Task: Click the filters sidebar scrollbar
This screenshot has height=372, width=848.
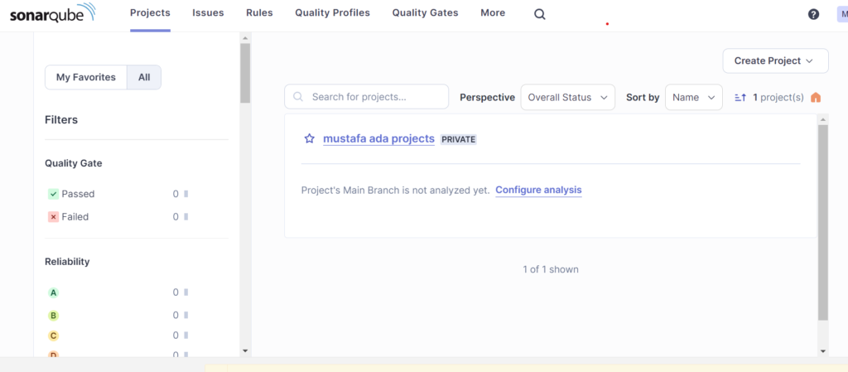Action: (x=245, y=75)
